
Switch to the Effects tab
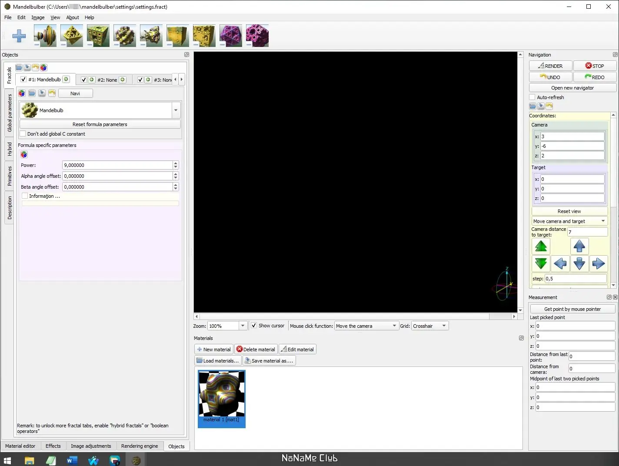(53, 446)
